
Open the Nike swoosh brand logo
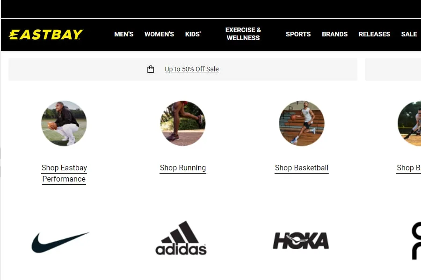[60, 242]
